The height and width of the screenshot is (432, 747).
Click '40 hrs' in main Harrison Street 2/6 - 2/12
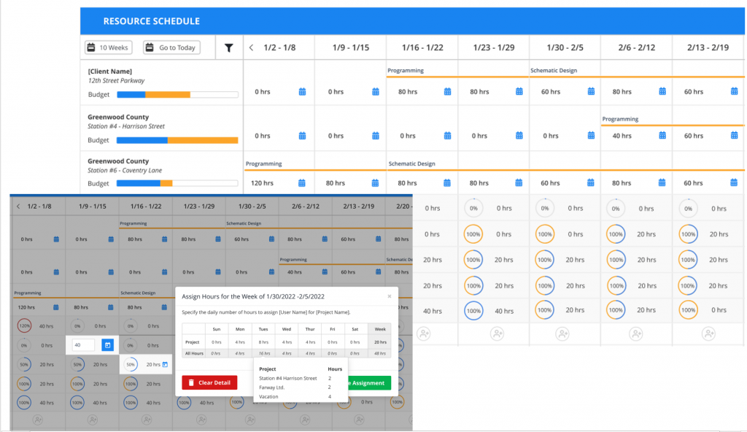(x=622, y=136)
